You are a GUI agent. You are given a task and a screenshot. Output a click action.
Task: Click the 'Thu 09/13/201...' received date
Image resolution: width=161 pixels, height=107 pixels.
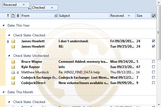pyautogui.click(x=122, y=72)
